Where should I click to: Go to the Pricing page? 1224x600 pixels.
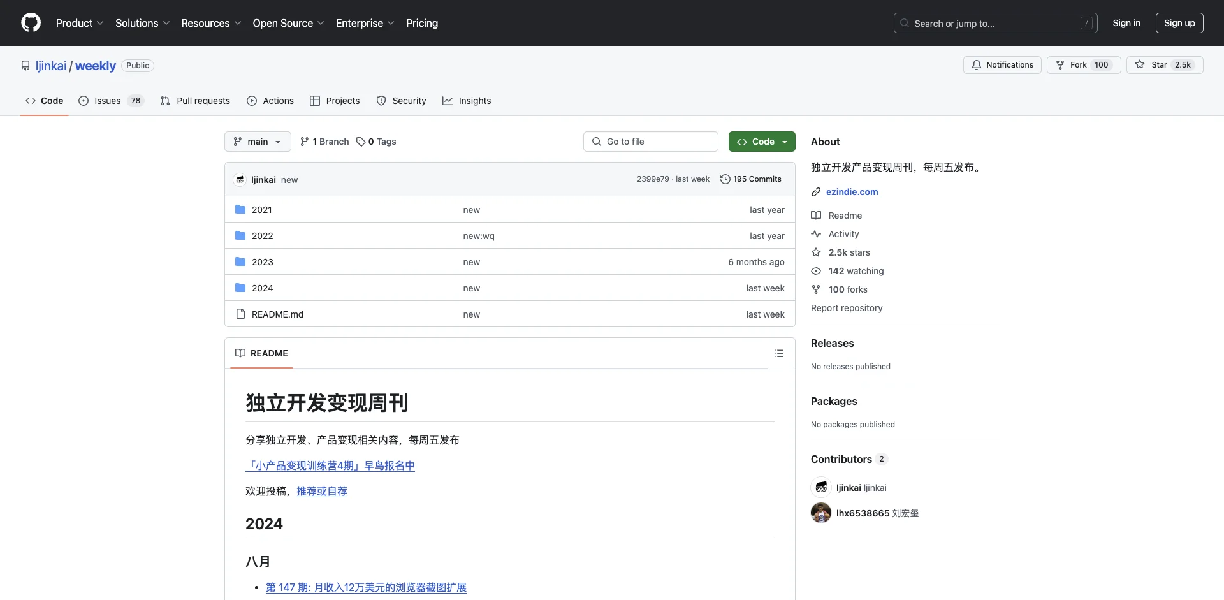[x=422, y=23]
